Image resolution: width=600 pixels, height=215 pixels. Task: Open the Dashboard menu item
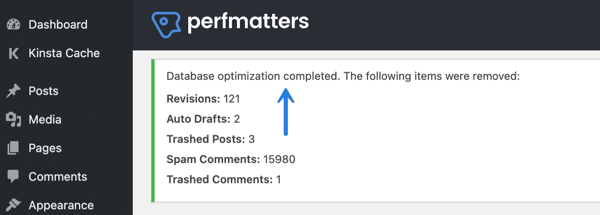(58, 24)
